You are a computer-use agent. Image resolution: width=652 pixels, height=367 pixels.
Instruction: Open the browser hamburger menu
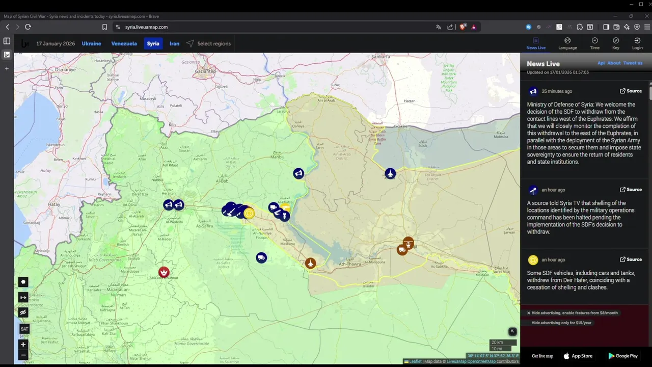tap(647, 27)
